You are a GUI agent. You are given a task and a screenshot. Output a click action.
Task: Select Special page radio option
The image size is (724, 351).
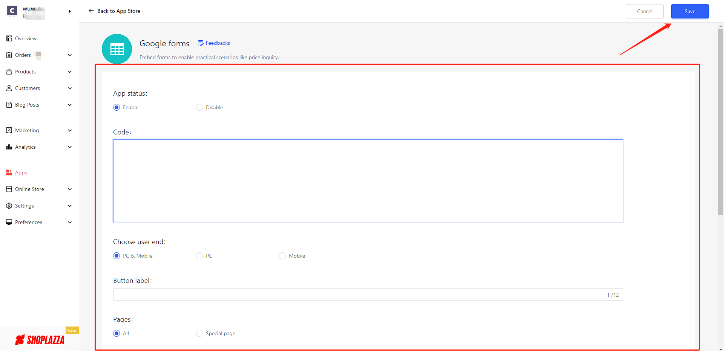click(199, 333)
